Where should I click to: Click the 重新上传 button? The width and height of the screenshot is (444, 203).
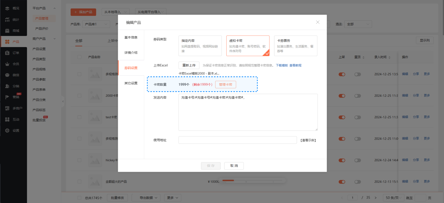point(189,65)
